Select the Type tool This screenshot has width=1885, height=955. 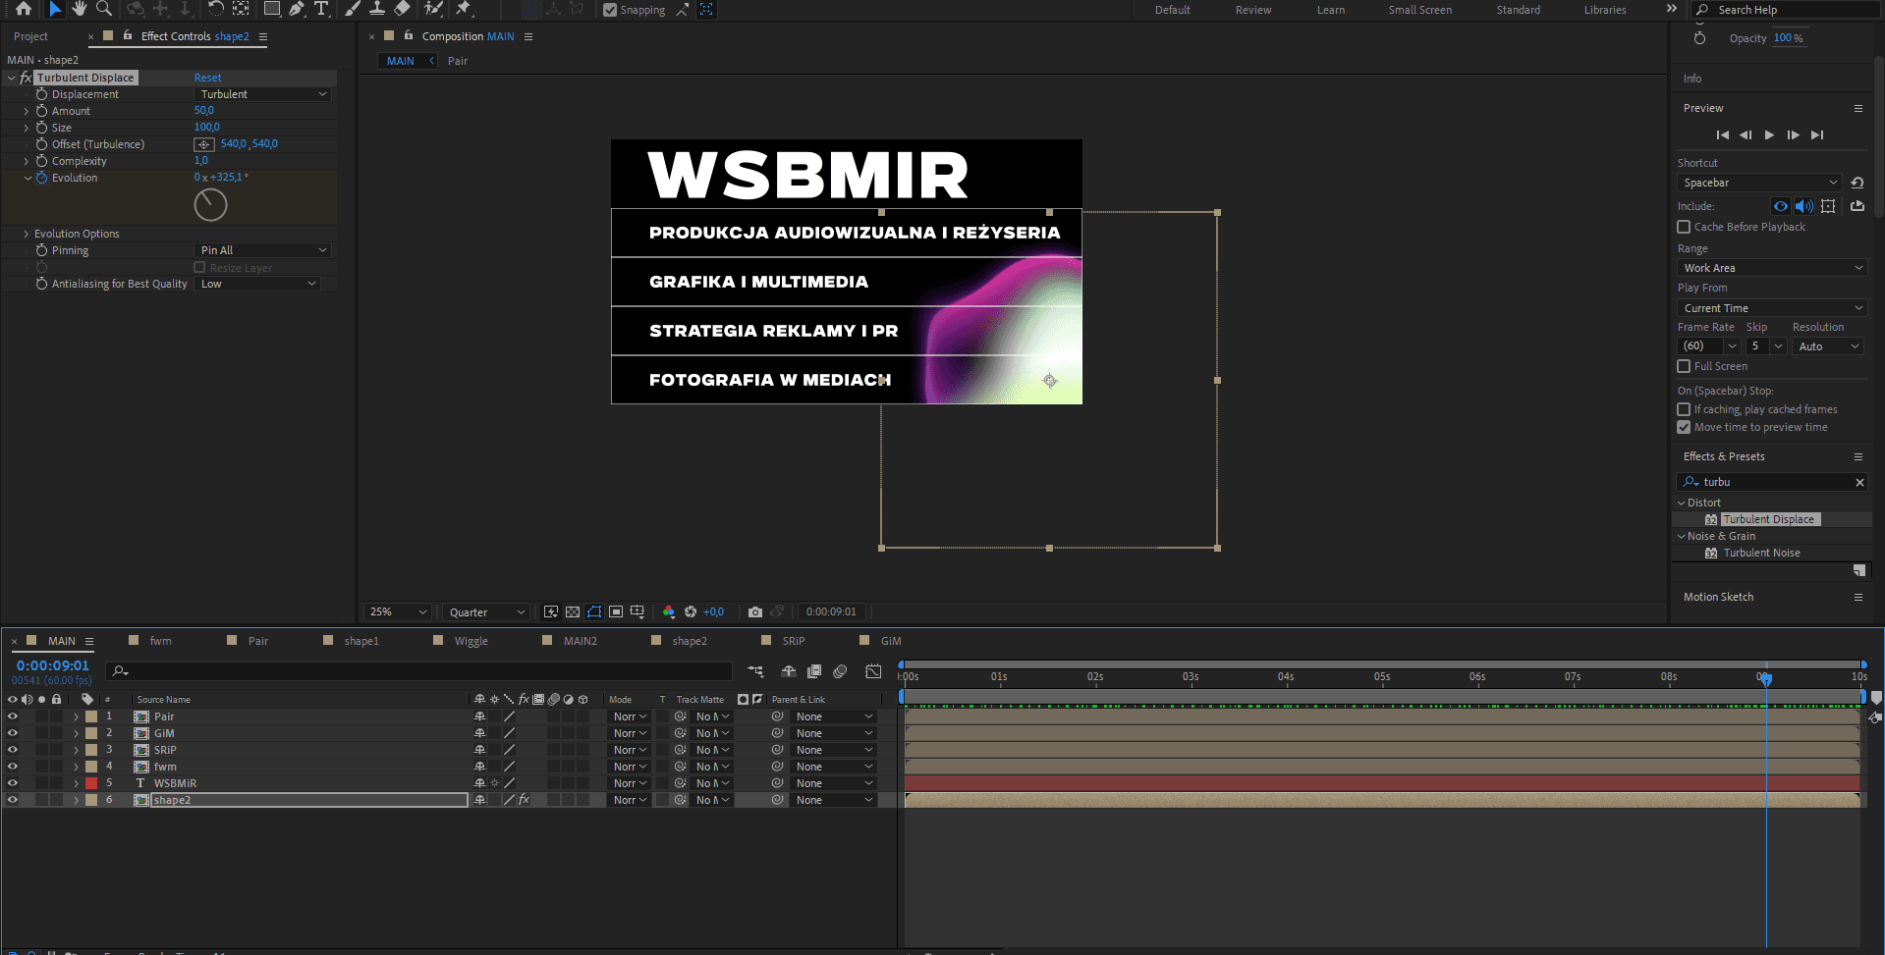point(320,9)
